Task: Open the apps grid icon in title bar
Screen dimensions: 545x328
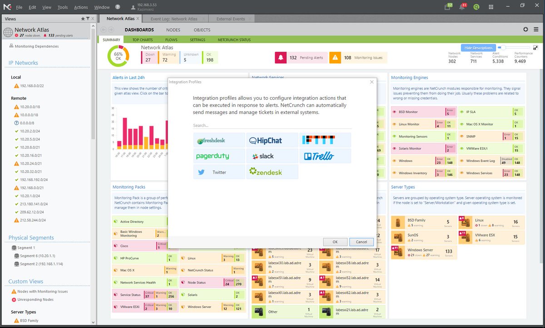Action: [x=492, y=7]
